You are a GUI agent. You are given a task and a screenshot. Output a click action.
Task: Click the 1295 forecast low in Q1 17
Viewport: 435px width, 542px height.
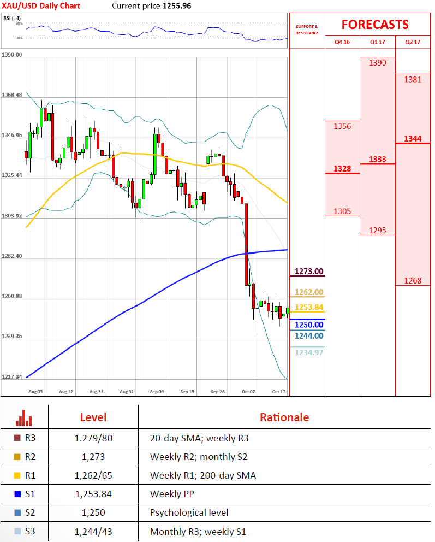[377, 230]
